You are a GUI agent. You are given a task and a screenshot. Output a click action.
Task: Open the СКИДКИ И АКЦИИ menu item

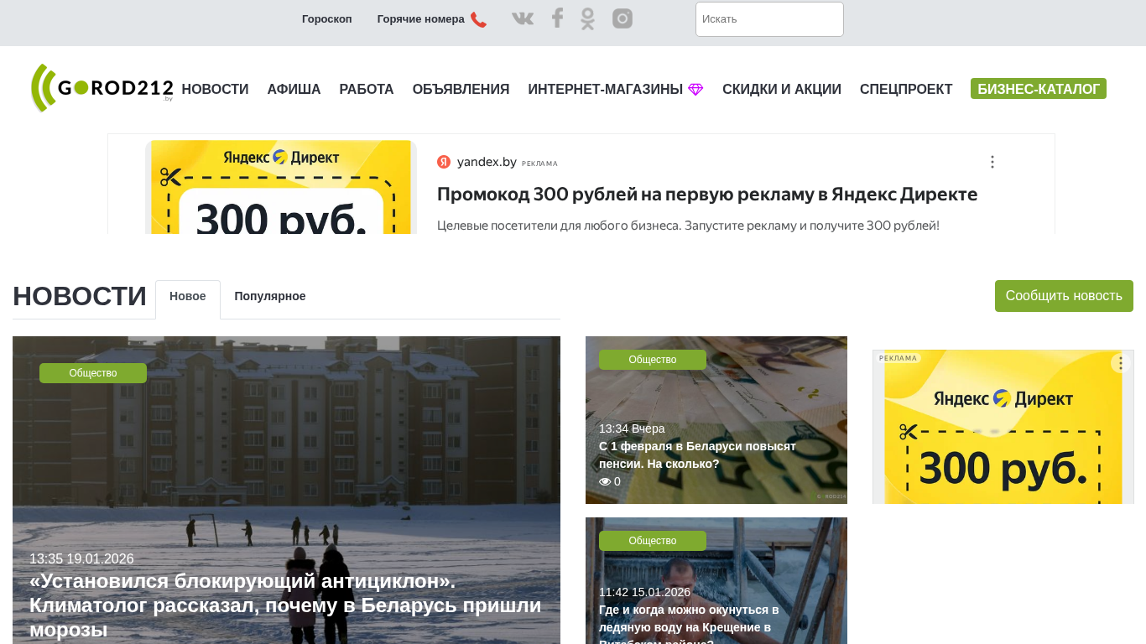coord(782,90)
